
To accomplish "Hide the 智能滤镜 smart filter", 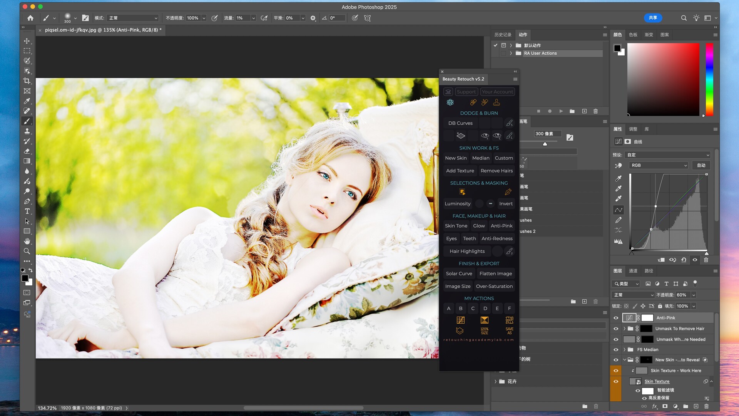I will click(638, 390).
